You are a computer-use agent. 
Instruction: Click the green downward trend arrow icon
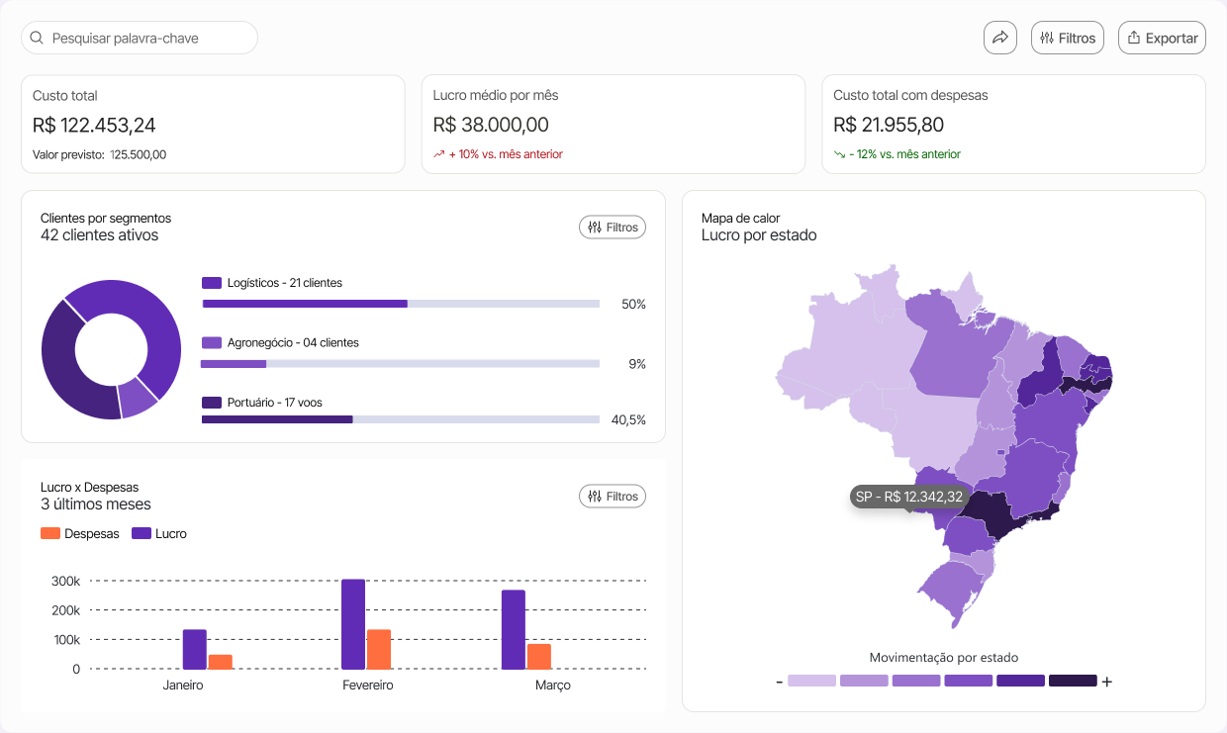tap(840, 154)
